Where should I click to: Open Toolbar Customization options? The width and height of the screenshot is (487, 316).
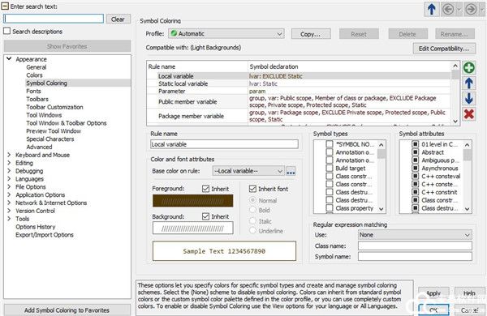click(54, 107)
